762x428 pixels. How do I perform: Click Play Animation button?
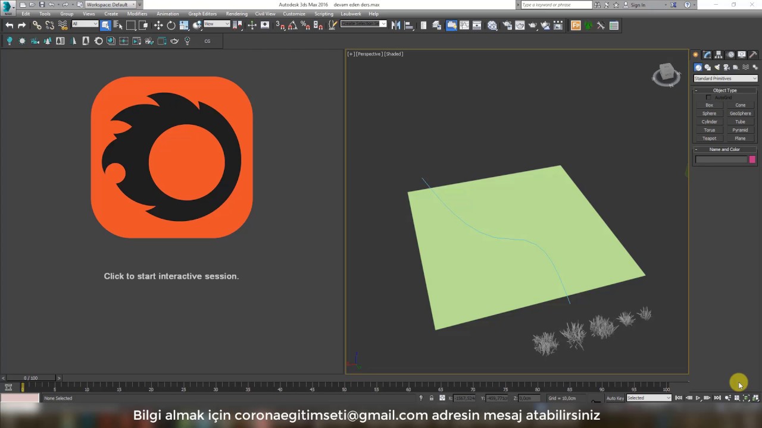pos(698,398)
